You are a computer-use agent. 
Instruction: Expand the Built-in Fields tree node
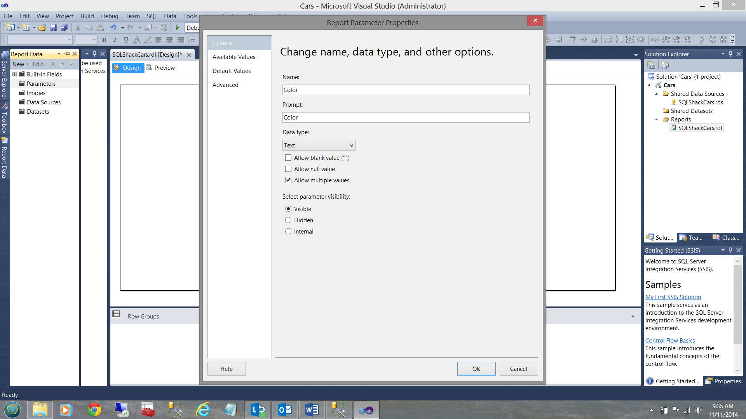pyautogui.click(x=14, y=74)
